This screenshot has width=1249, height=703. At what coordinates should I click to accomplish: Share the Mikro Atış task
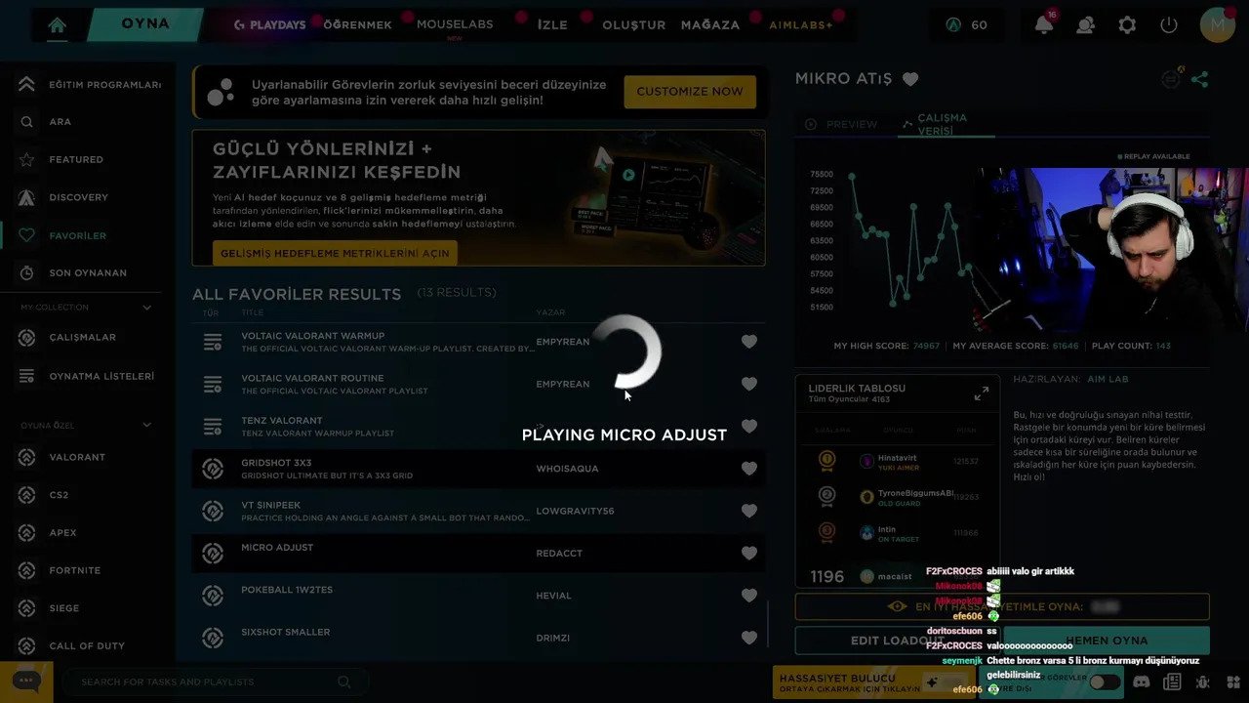(x=1200, y=79)
